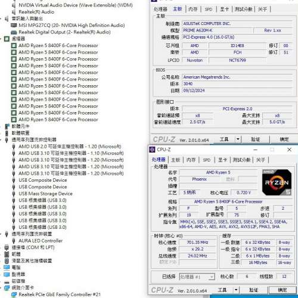Minimize the lower CPU-Z window
Screen dimensions: 298x298
[255, 150]
